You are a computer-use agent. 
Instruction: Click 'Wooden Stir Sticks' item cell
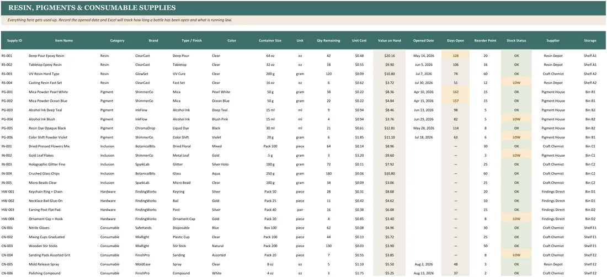coord(44,246)
